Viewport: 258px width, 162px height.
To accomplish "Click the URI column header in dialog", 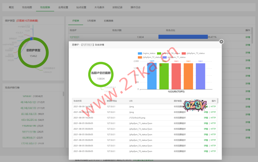I will coord(131,101).
